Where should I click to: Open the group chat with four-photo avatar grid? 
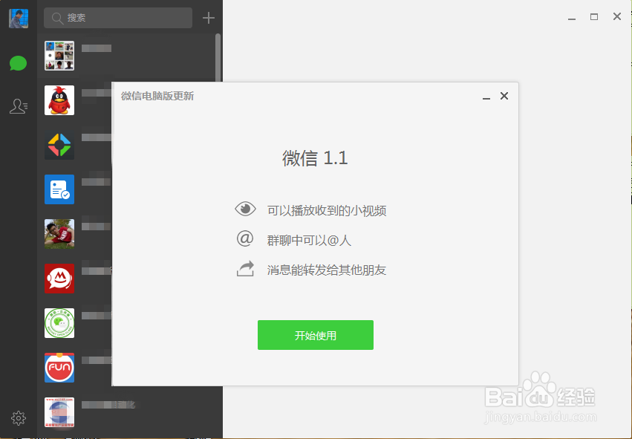59,56
